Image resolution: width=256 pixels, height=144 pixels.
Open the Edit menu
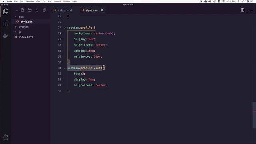click(21, 2)
